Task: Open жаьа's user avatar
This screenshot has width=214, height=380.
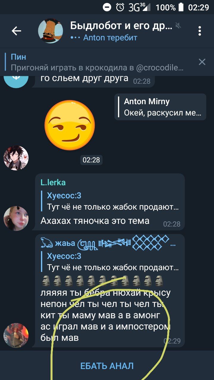Action: (16, 335)
